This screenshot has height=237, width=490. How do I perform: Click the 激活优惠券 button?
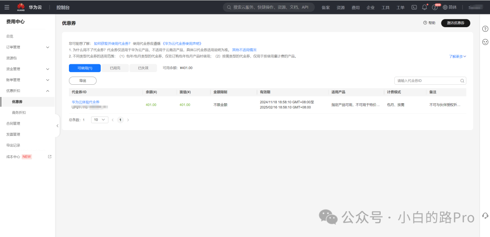[456, 23]
